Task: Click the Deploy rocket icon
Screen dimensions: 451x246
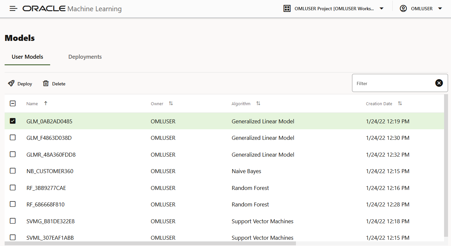Action: [x=11, y=83]
